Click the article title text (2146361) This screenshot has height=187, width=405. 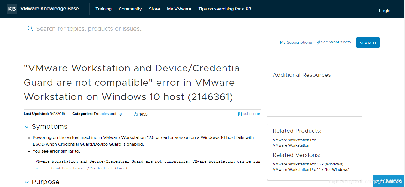133,83
